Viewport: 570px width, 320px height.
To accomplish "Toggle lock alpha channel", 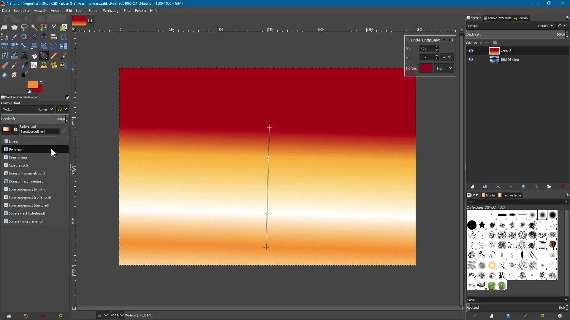I will click(x=495, y=43).
